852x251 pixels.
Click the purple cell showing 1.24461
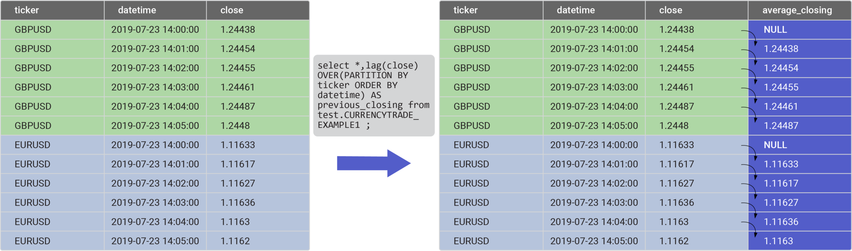[x=800, y=106]
